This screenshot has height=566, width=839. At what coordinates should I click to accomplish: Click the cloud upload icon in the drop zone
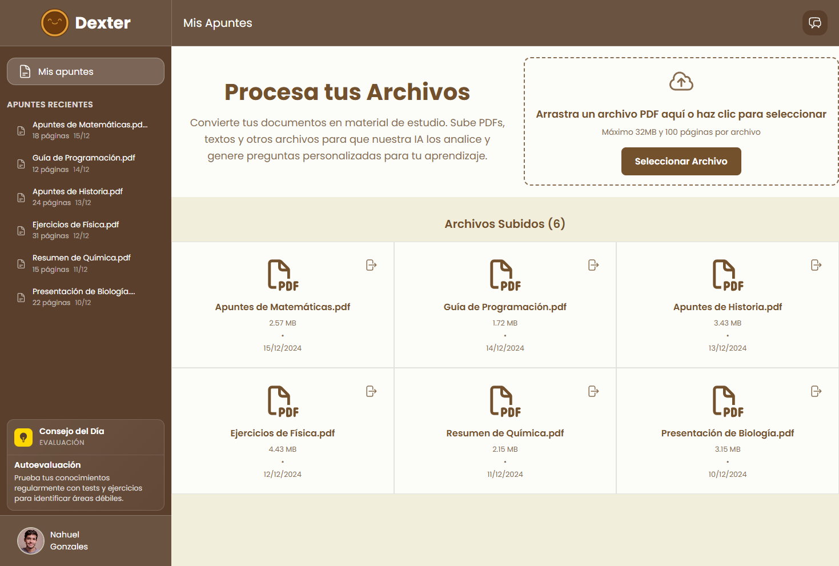click(x=681, y=81)
